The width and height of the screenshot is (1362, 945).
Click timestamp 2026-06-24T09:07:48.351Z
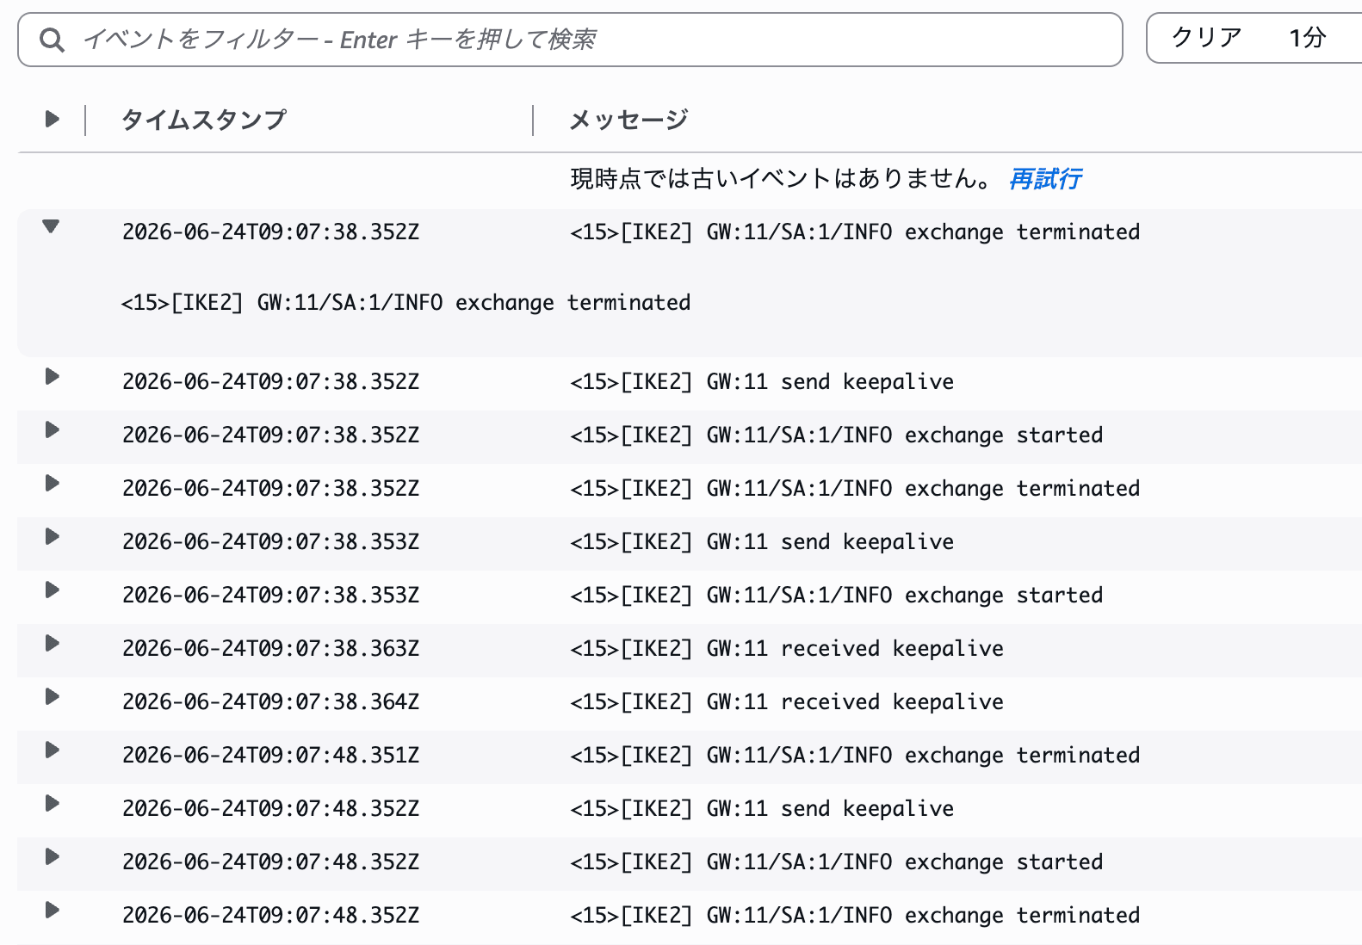[x=270, y=755]
